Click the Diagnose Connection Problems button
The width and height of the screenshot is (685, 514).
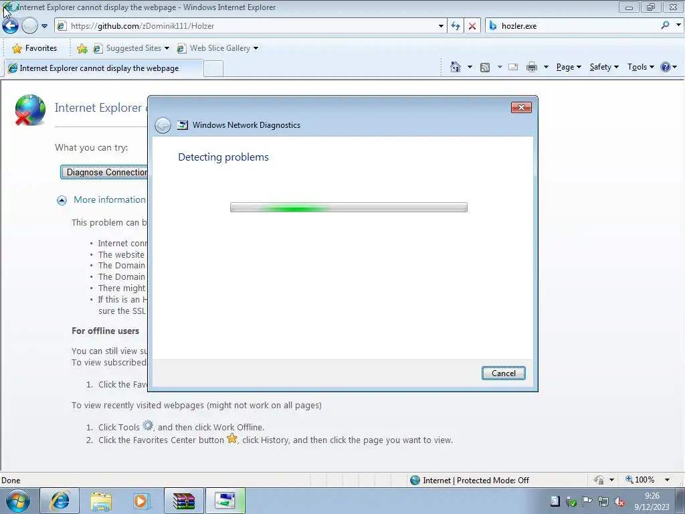104,172
